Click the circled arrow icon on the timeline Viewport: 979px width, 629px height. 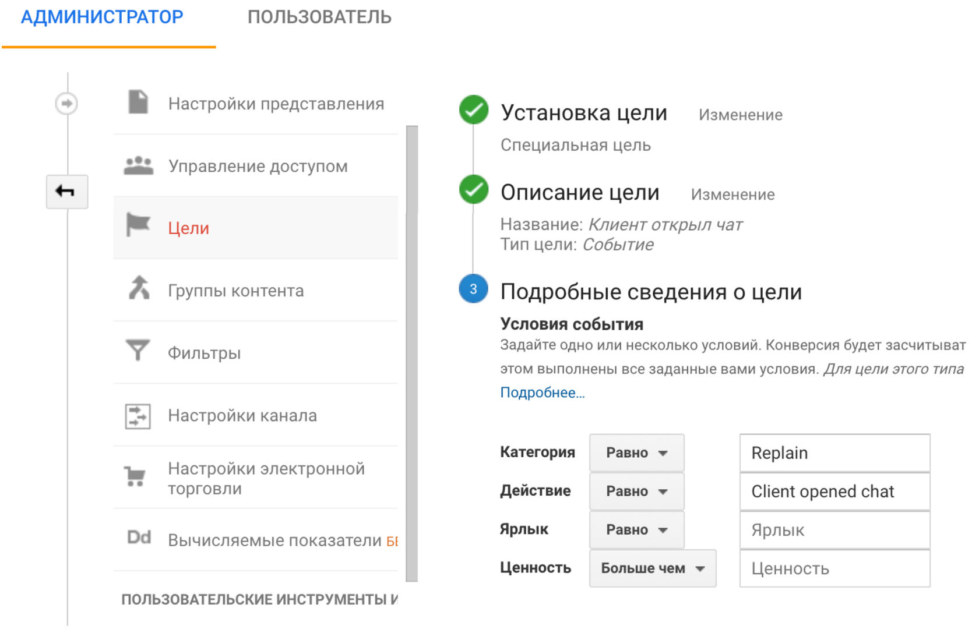[66, 104]
